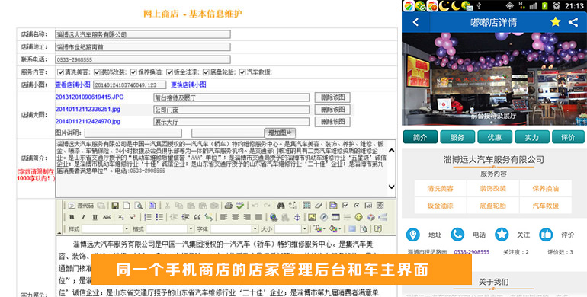587x297 pixels.
Task: Click the Remove Format eraser icon
Action: coord(319,206)
